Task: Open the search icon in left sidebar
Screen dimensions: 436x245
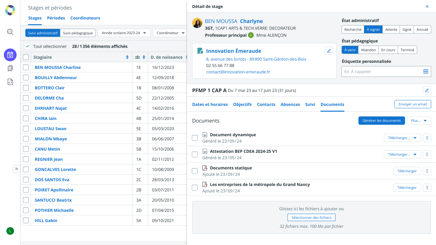Action: click(10, 32)
